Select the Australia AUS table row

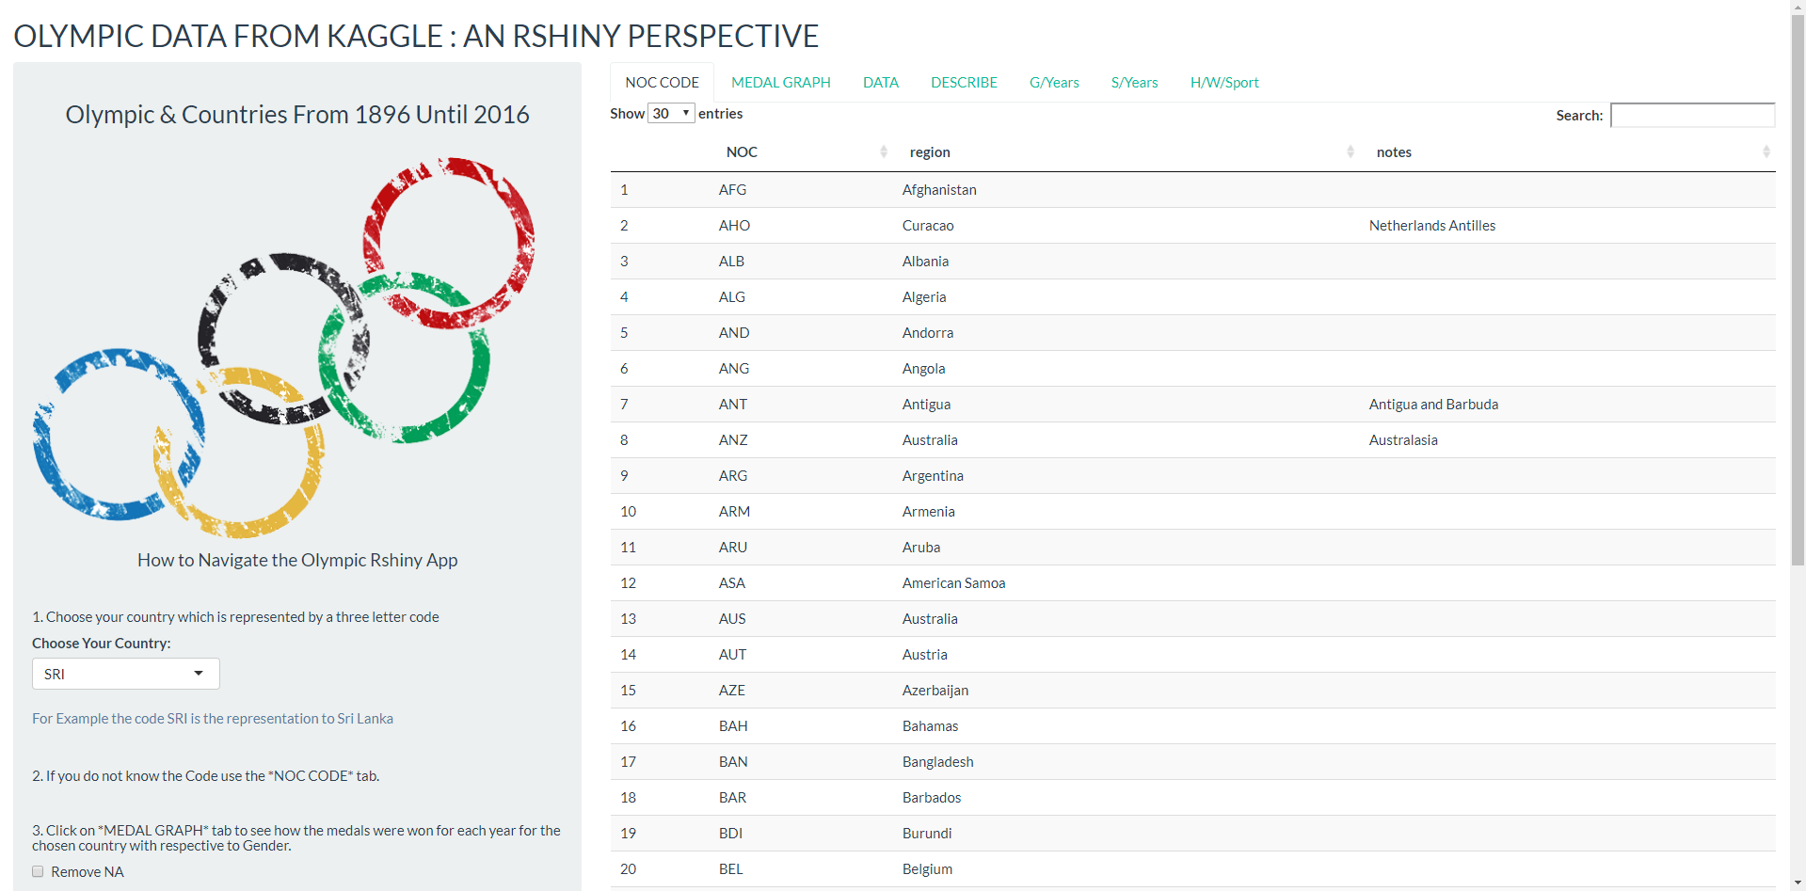(1192, 619)
